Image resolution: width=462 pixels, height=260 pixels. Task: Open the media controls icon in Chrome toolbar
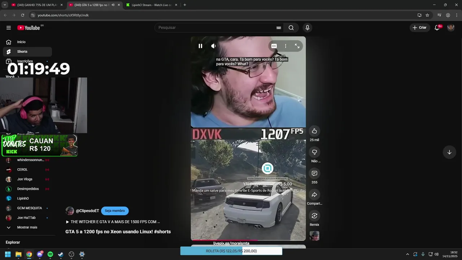[439, 15]
